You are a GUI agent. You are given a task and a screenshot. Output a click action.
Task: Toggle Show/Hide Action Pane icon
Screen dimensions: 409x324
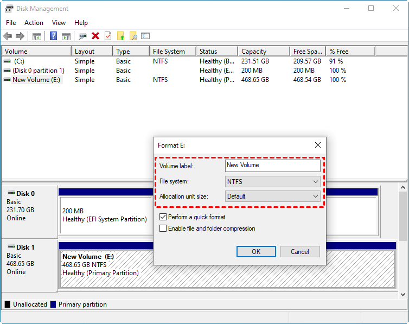coord(66,36)
